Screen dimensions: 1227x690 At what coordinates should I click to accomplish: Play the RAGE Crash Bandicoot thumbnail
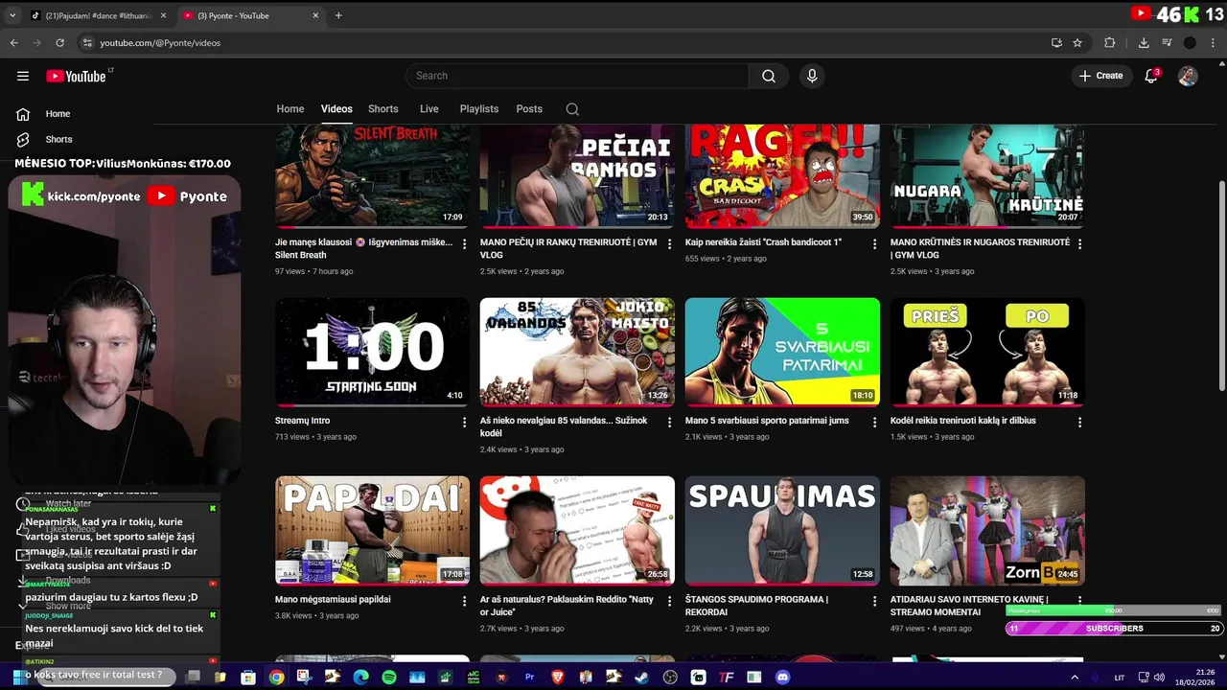[782, 175]
